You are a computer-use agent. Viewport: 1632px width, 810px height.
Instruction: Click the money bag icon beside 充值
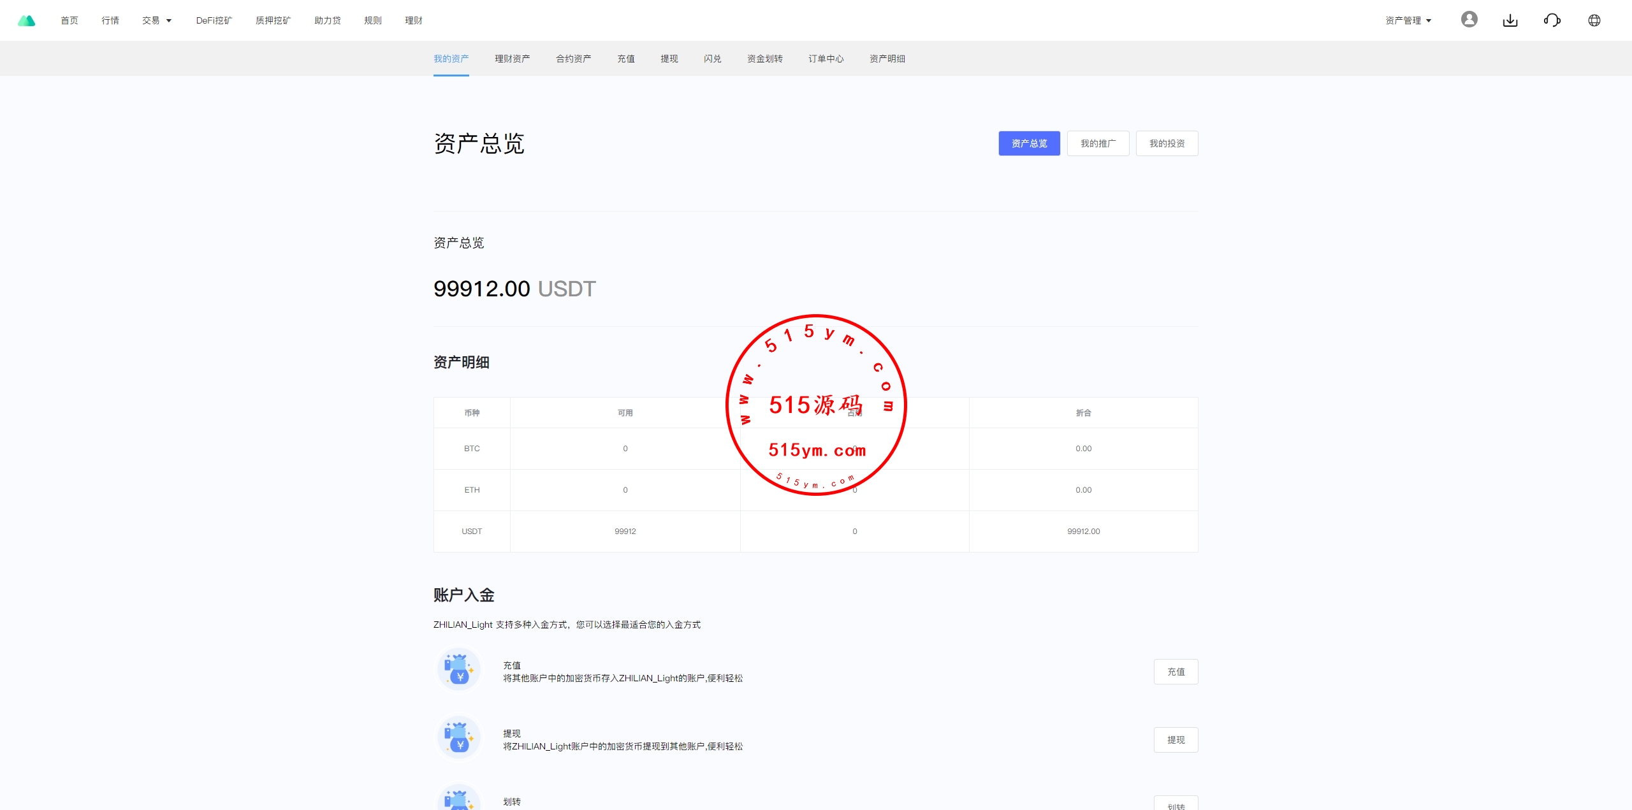point(459,670)
